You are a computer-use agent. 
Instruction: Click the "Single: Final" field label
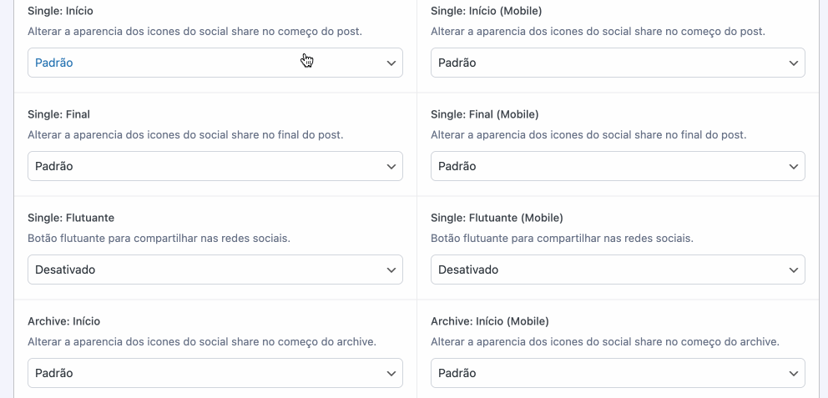coord(58,114)
